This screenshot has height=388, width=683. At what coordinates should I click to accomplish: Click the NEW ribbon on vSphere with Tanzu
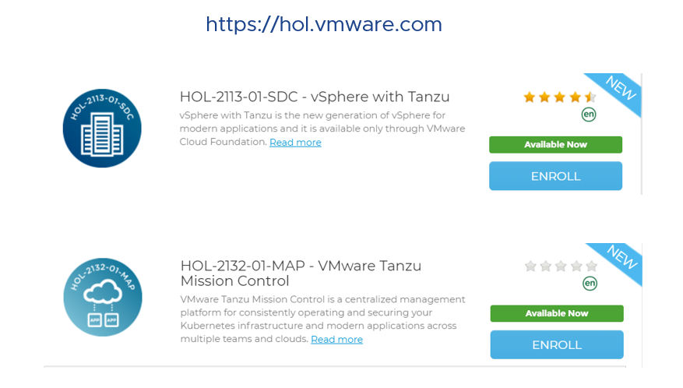(x=620, y=89)
